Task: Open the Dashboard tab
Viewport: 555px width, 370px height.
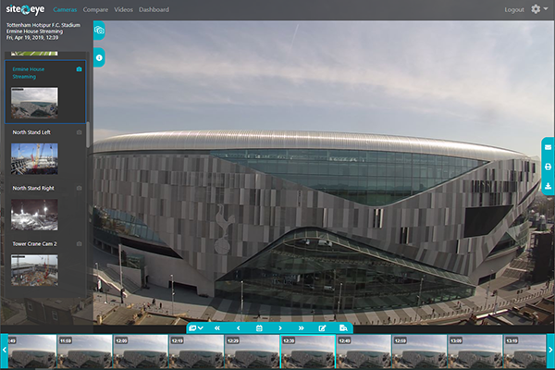Action: point(154,9)
